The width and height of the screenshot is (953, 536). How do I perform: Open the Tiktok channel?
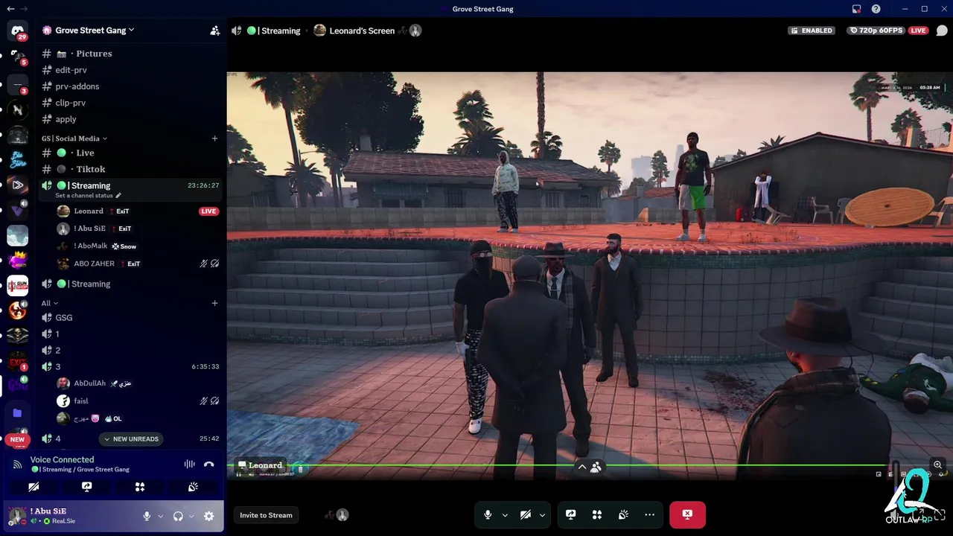132,169
